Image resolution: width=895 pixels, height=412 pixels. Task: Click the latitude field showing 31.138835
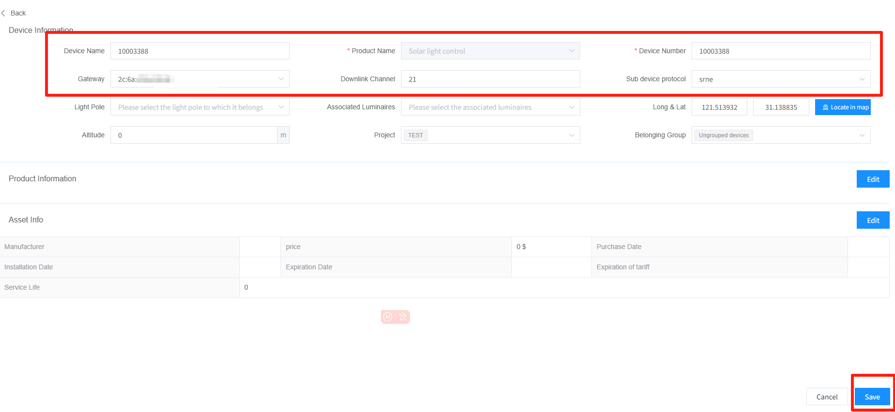(780, 107)
